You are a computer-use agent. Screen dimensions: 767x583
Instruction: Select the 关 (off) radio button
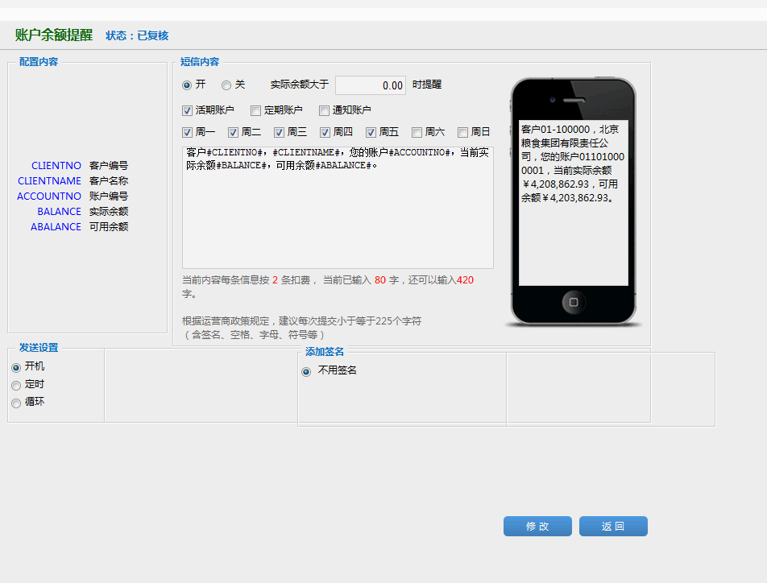226,85
